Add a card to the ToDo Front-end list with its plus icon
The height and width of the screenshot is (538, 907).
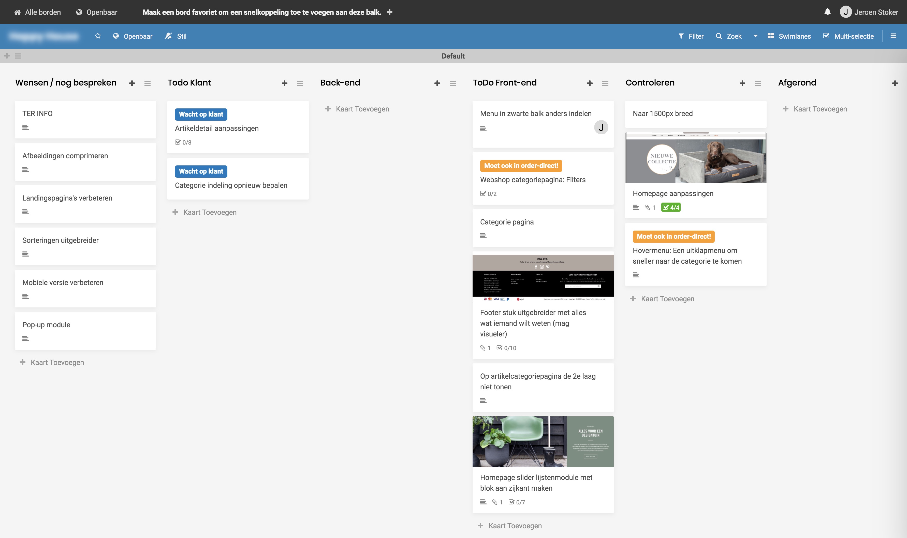tap(590, 83)
